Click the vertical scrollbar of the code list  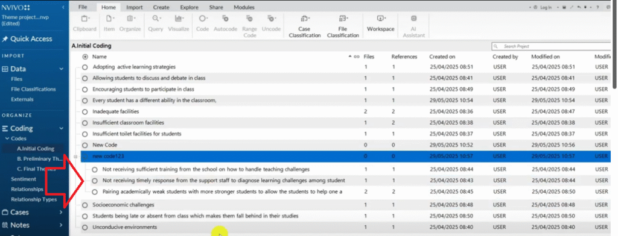point(615,45)
